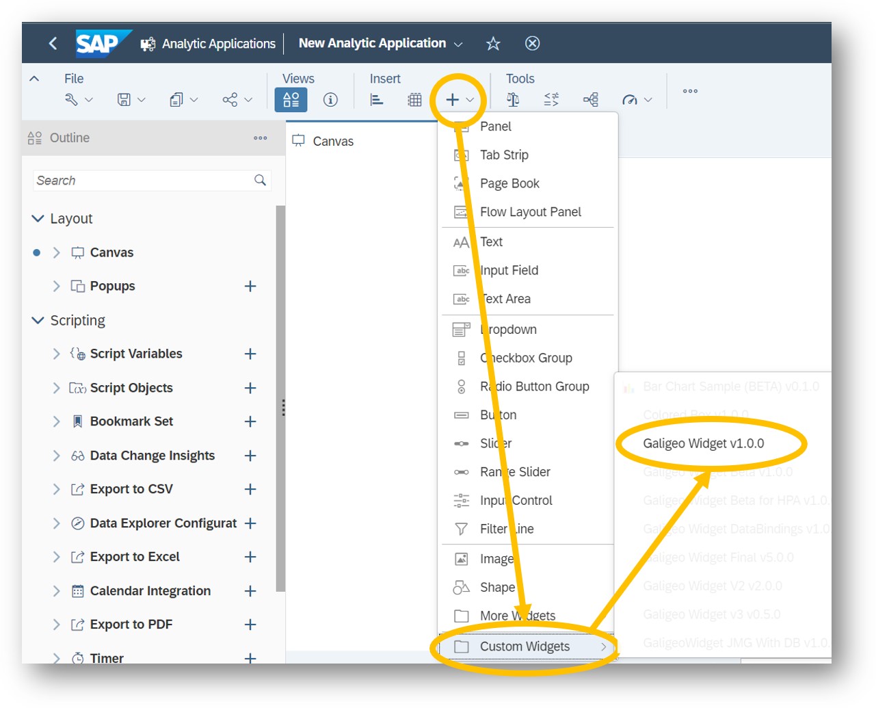Add an Export to Excel object
The width and height of the screenshot is (876, 708).
[250, 557]
